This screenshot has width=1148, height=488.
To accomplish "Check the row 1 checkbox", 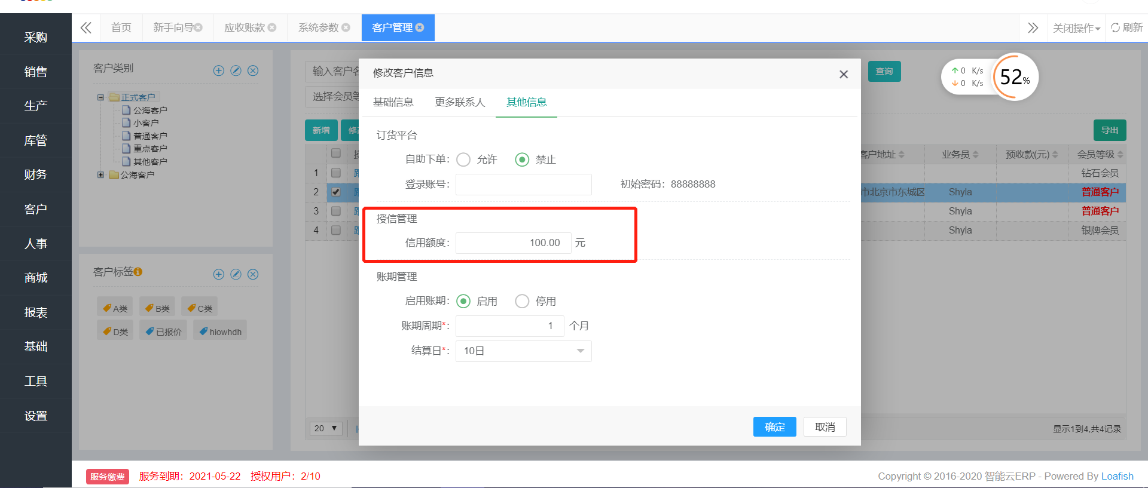I will pos(336,173).
